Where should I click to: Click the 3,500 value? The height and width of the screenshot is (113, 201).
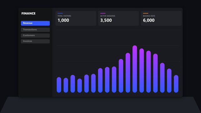coord(106,20)
